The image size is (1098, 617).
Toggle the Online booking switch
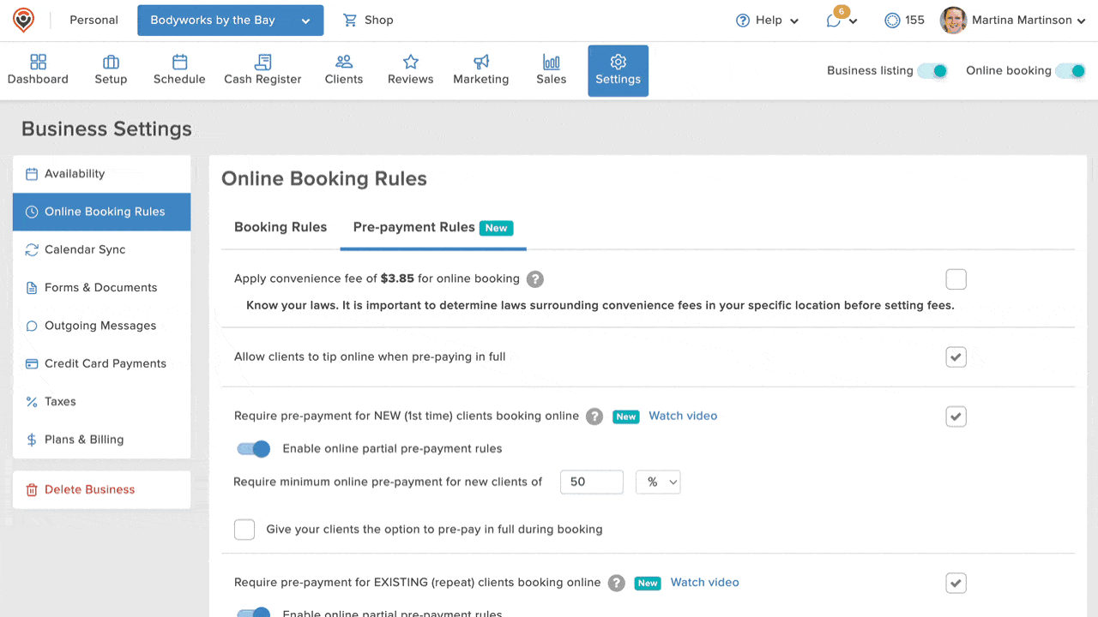[1071, 71]
